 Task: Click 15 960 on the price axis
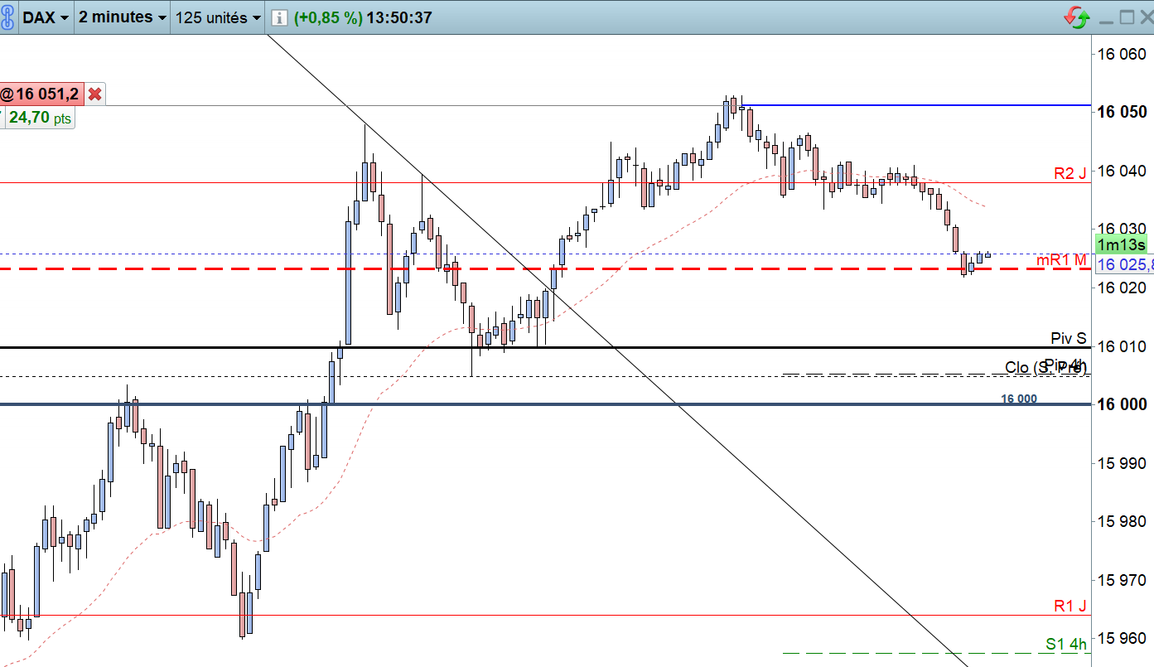[x=1120, y=637]
